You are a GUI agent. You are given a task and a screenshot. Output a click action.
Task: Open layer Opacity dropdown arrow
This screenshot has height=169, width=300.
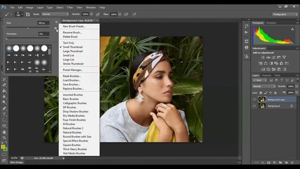click(x=297, y=86)
